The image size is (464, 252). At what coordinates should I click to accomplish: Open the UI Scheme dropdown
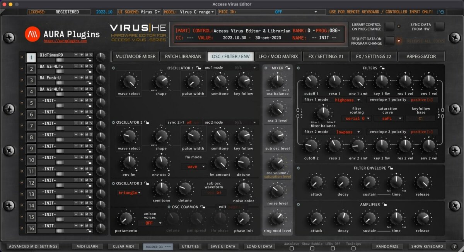139,12
